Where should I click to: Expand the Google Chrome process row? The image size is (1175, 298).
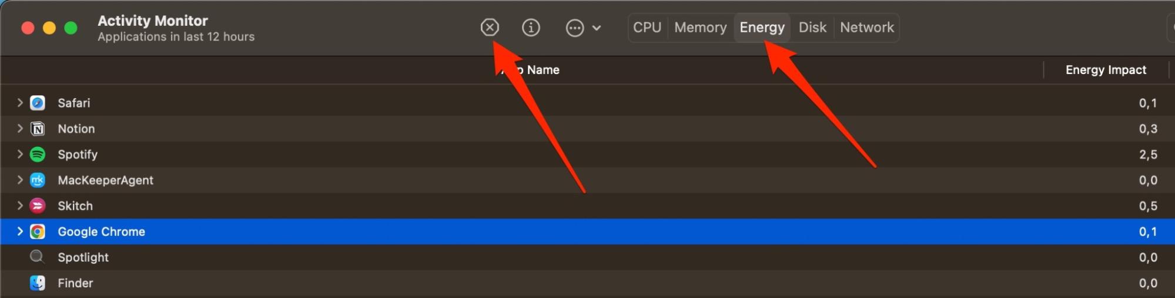click(20, 232)
